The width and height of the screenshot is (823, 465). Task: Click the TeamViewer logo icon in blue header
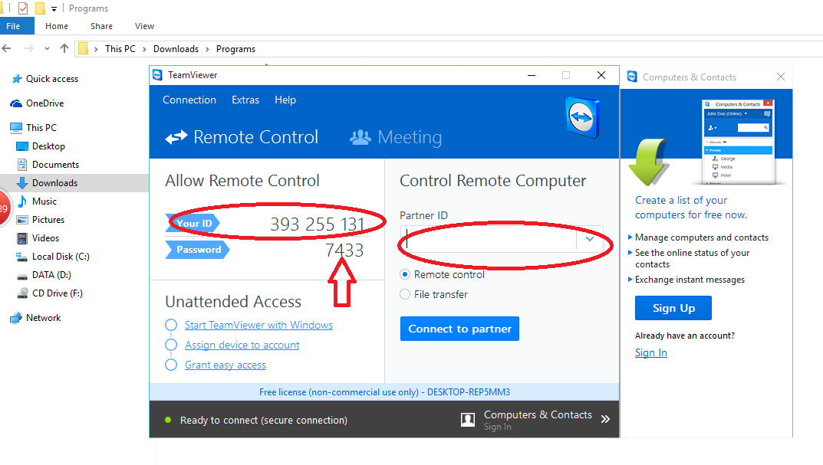pyautogui.click(x=583, y=117)
